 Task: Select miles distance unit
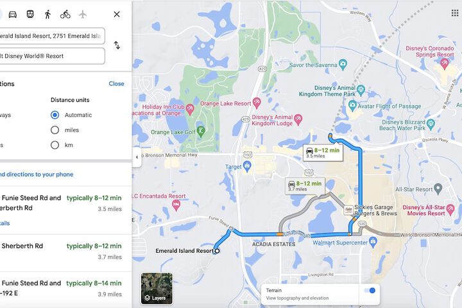(55, 130)
